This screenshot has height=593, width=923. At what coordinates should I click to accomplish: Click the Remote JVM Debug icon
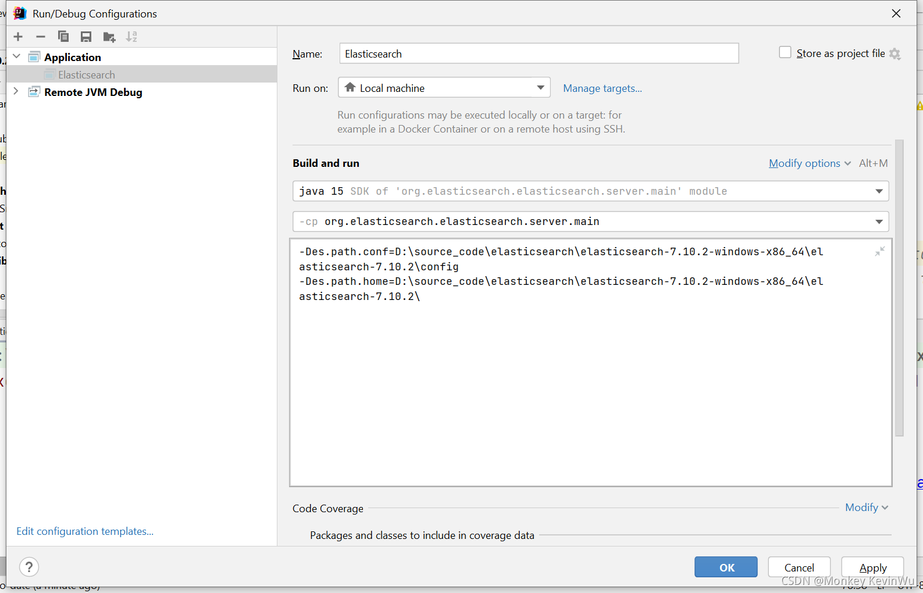(34, 92)
